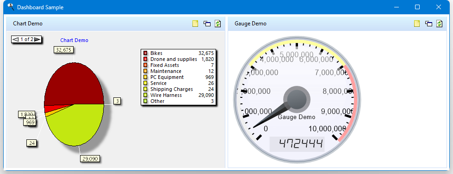Click the window icon in Chart Demo header

207,24
